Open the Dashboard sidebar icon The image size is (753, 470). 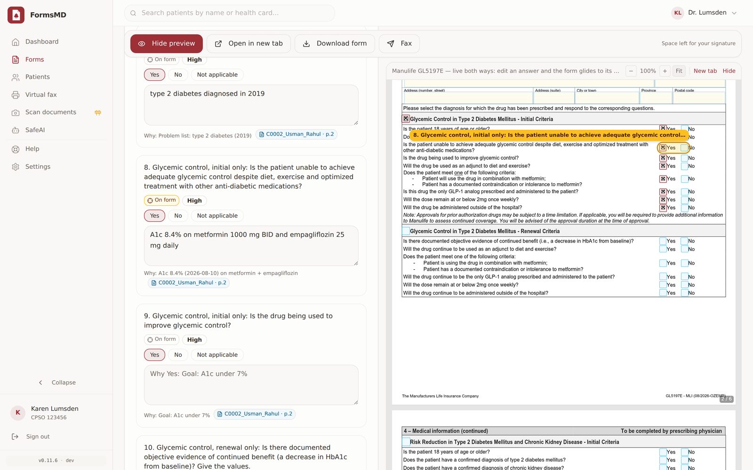[16, 42]
